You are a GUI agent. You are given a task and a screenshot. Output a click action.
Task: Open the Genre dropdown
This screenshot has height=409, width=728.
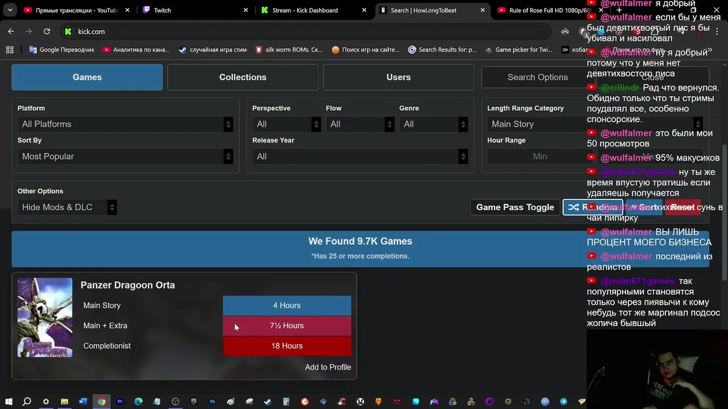(x=433, y=124)
